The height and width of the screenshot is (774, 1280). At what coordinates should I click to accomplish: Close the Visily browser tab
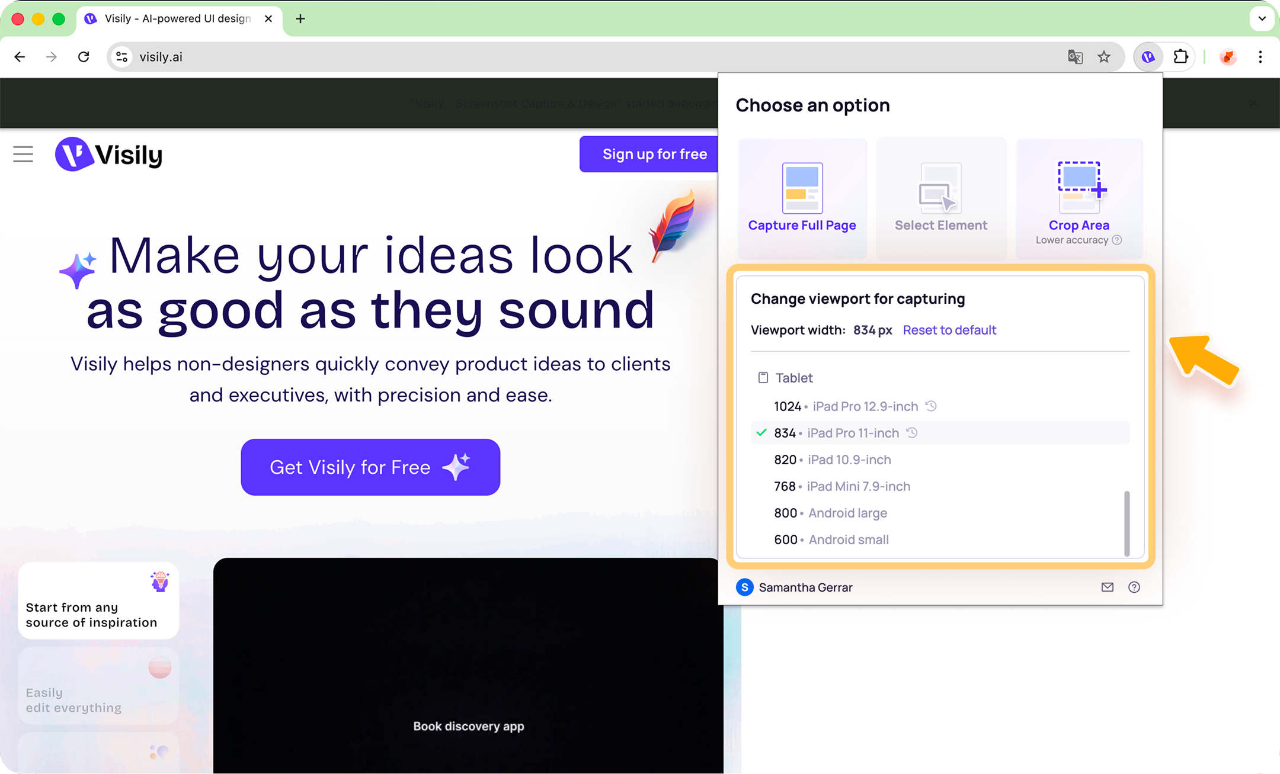pos(268,19)
